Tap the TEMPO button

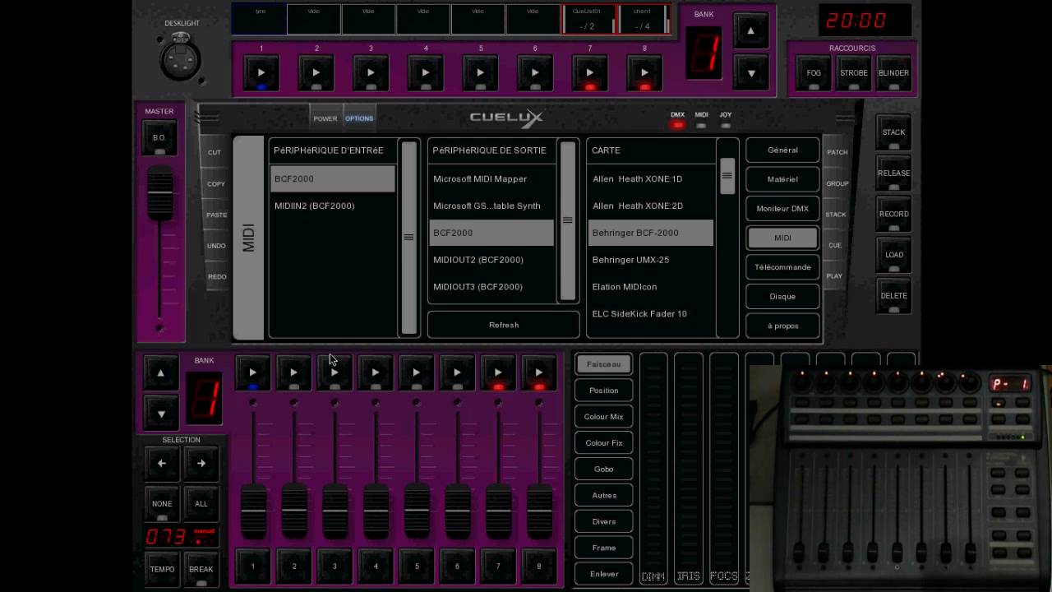coord(162,569)
